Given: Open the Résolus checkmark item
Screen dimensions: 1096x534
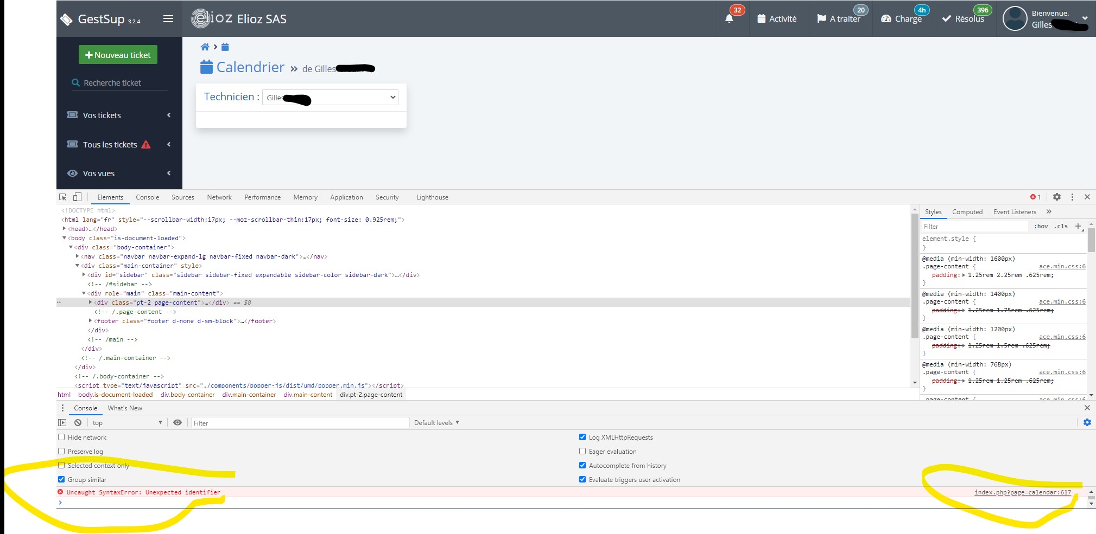Looking at the screenshot, I should click(x=963, y=18).
